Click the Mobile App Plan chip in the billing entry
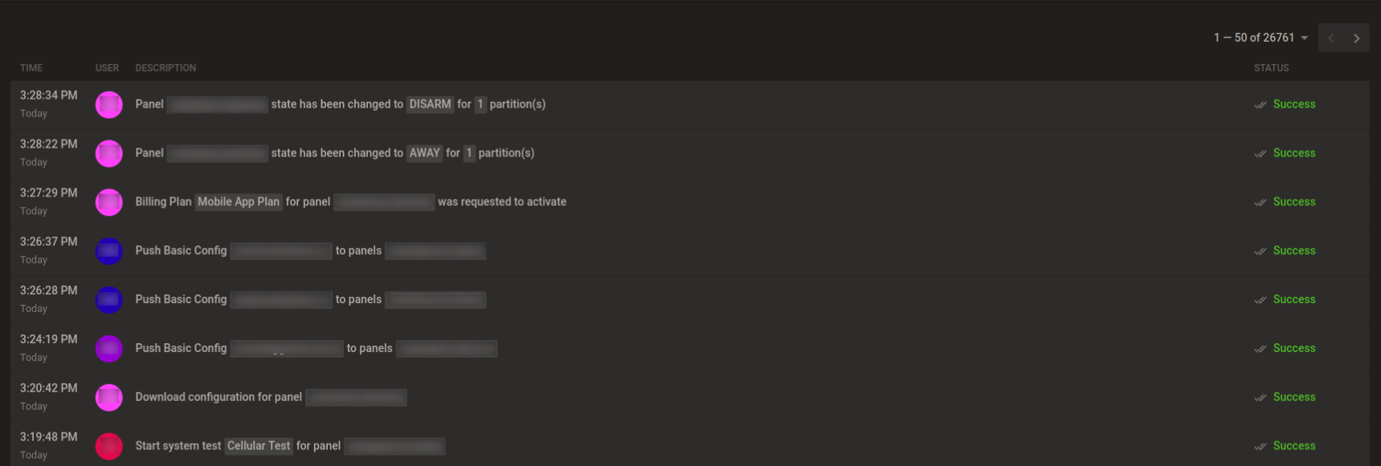This screenshot has height=466, width=1381. coord(238,201)
